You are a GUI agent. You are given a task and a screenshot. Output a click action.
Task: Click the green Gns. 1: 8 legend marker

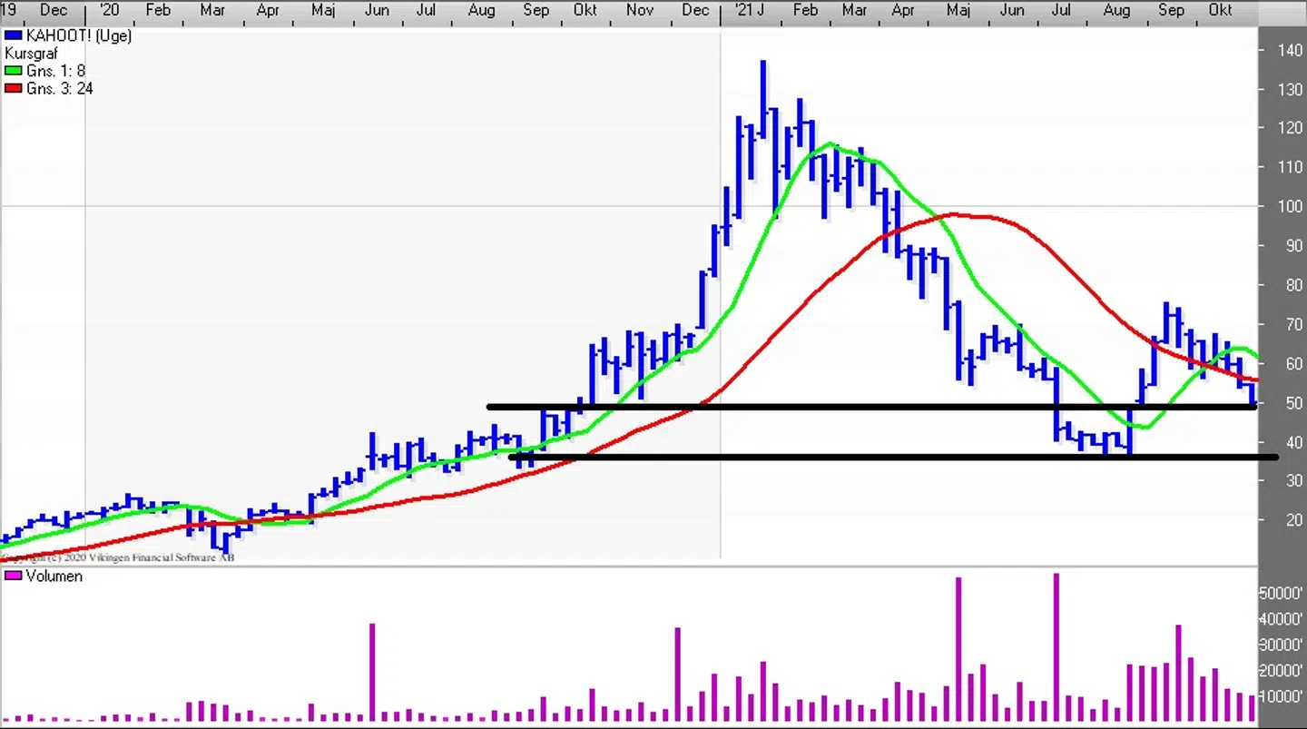point(13,71)
